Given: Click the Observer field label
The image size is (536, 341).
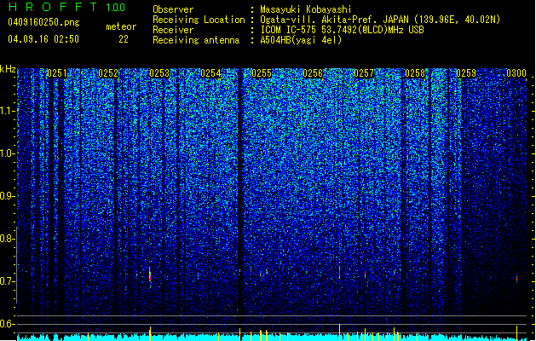Looking at the screenshot, I should coord(173,9).
